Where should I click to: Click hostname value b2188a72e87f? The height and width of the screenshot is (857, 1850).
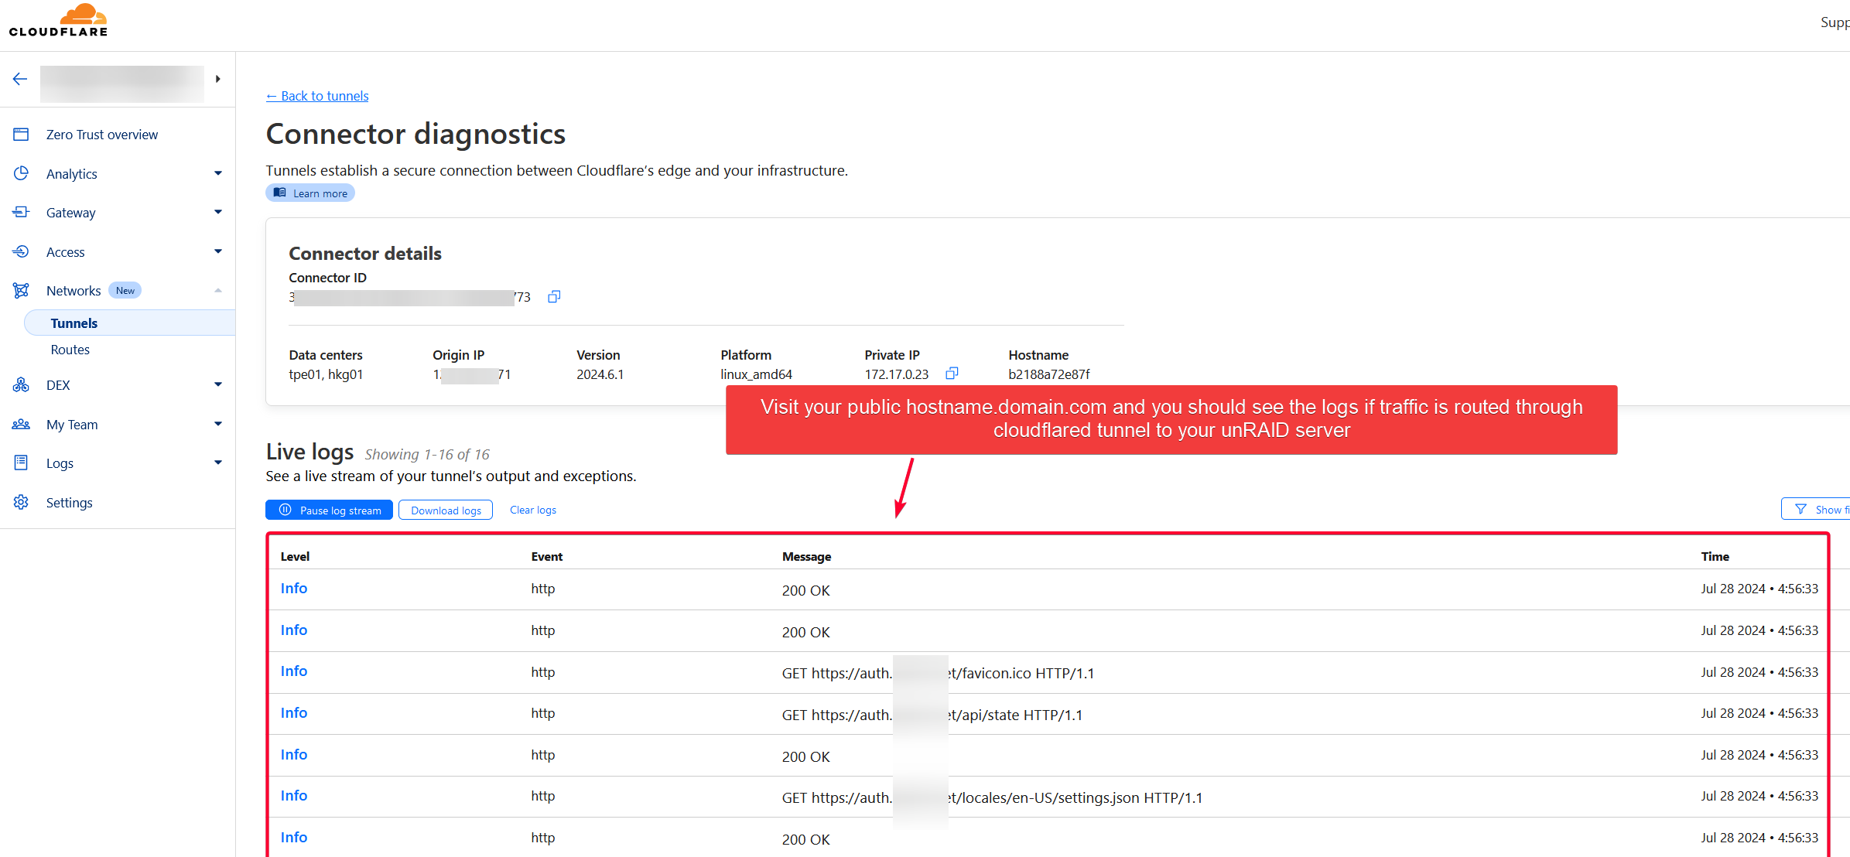(1049, 374)
